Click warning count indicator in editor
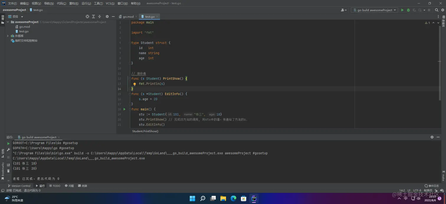 (427, 23)
